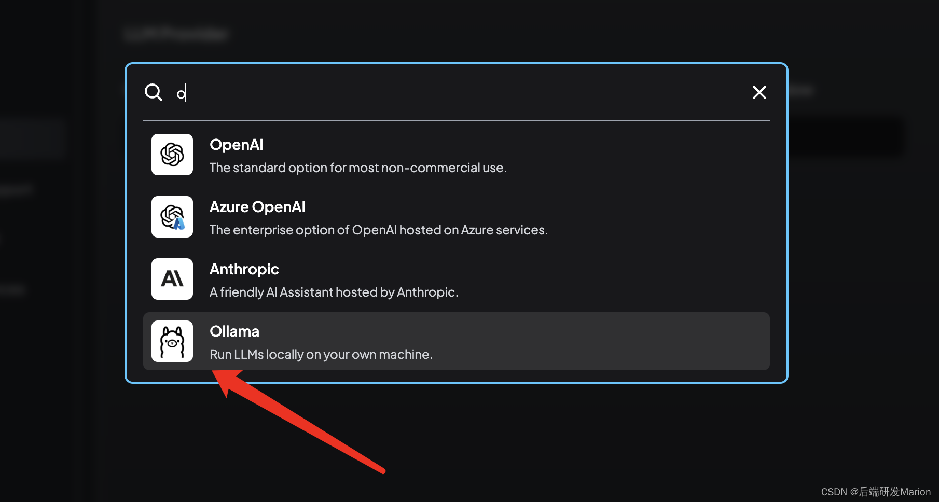Click 'Run LLMs locally on your own machine' text
Screen dimensions: 939x502
click(321, 355)
